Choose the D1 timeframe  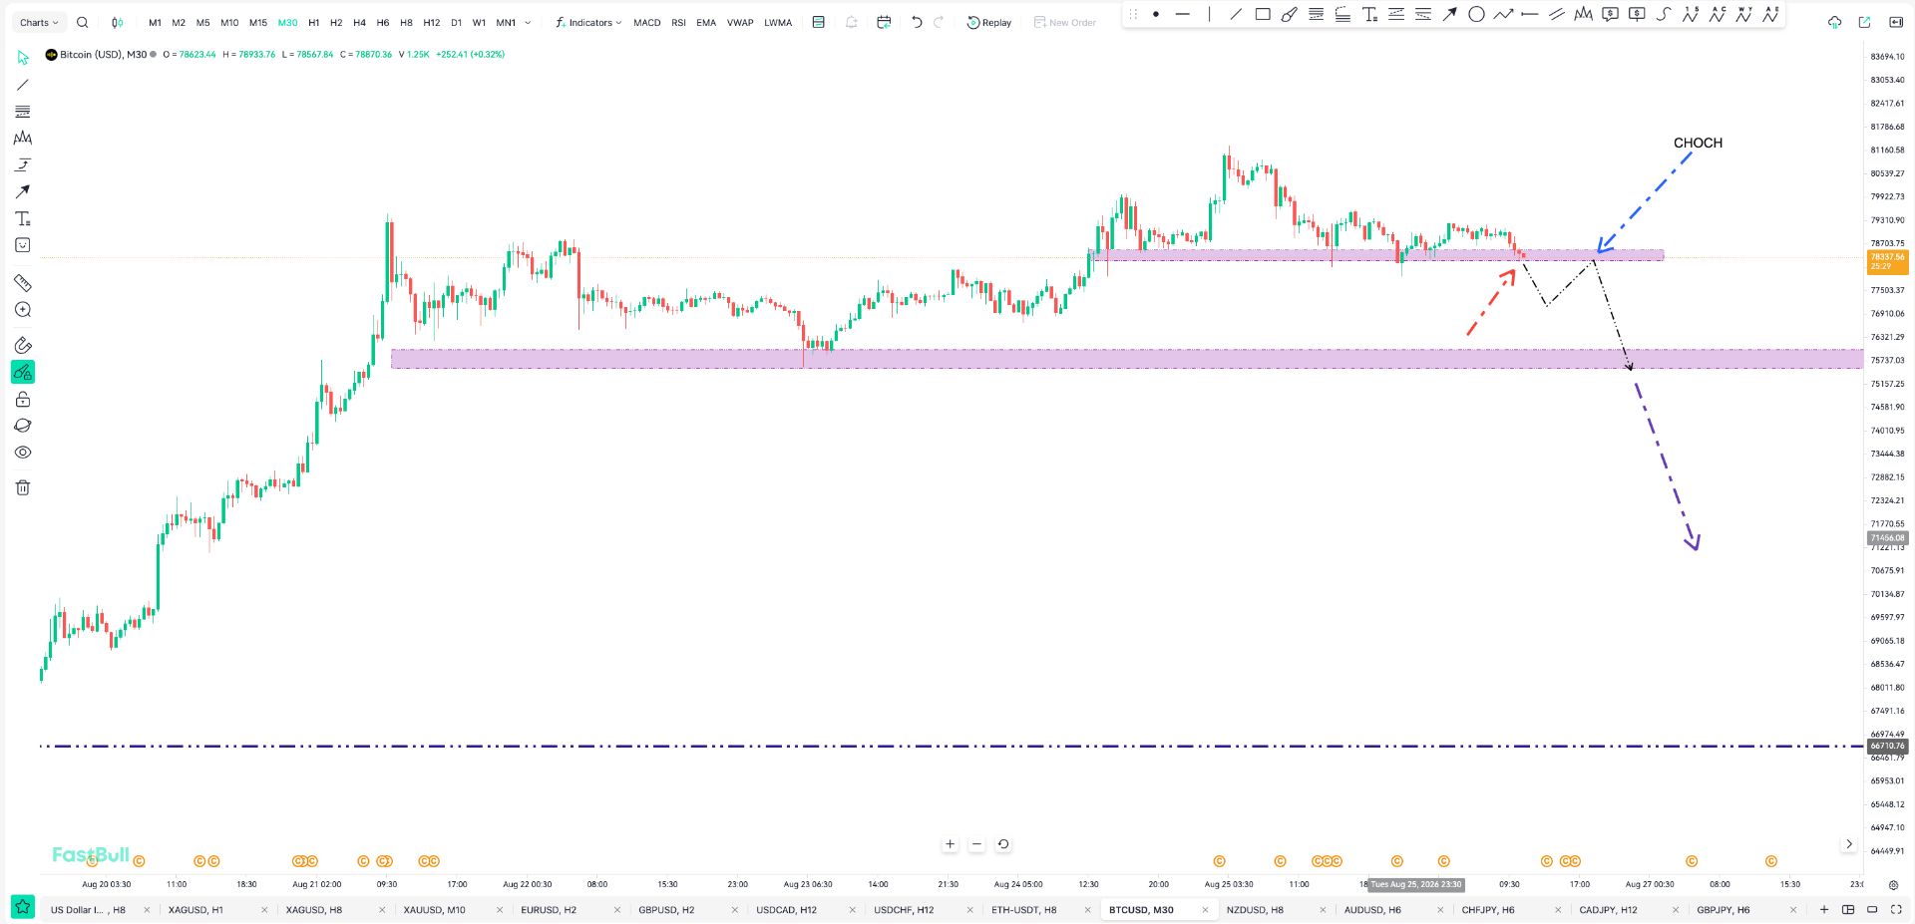tap(456, 22)
